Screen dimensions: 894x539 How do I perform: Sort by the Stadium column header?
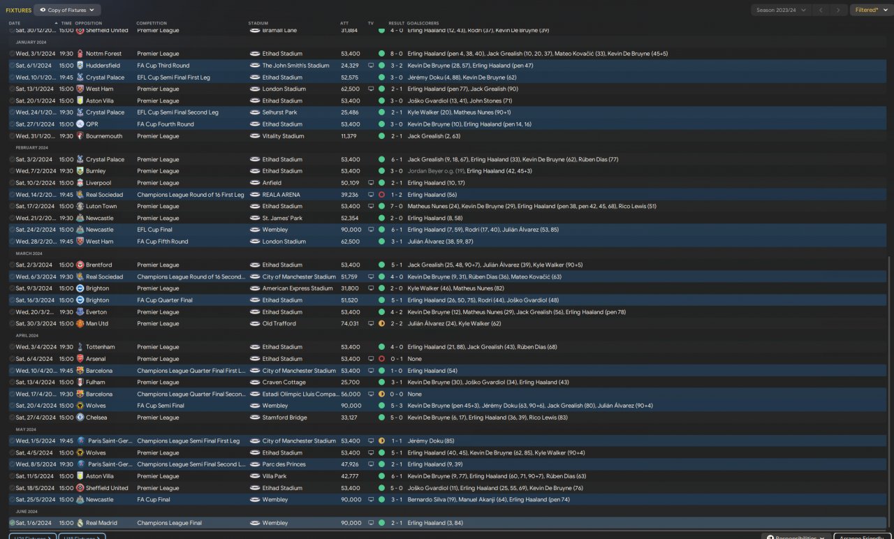(x=258, y=23)
